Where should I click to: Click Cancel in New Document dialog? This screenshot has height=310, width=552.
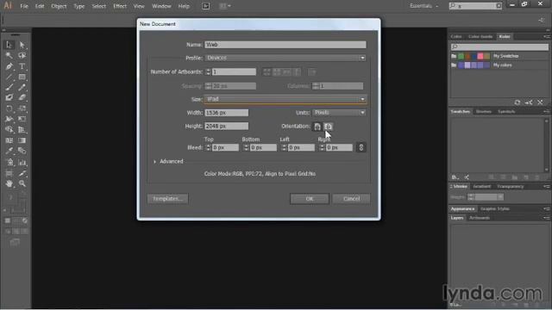point(351,199)
